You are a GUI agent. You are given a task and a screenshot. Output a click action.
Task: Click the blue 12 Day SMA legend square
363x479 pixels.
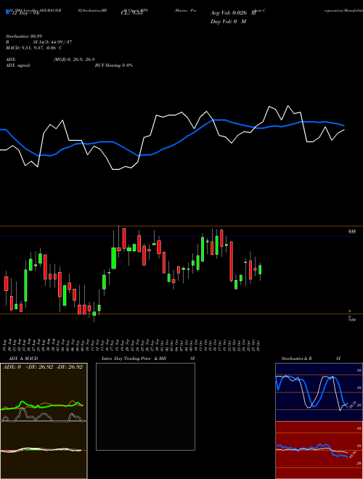tap(7, 12)
